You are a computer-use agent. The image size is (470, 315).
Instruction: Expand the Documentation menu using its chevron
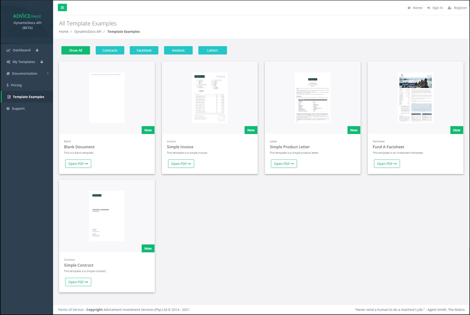pyautogui.click(x=48, y=73)
